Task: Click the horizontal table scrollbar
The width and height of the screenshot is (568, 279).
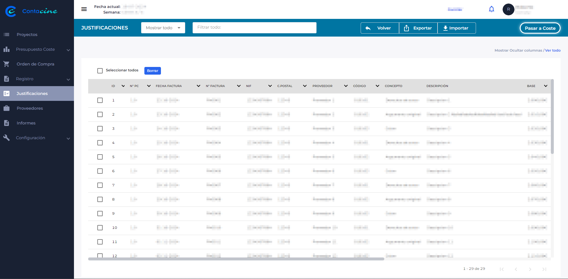Action: (236, 259)
